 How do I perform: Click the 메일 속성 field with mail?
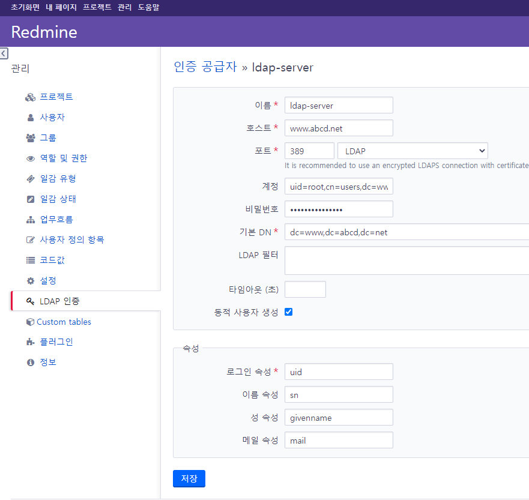click(339, 440)
